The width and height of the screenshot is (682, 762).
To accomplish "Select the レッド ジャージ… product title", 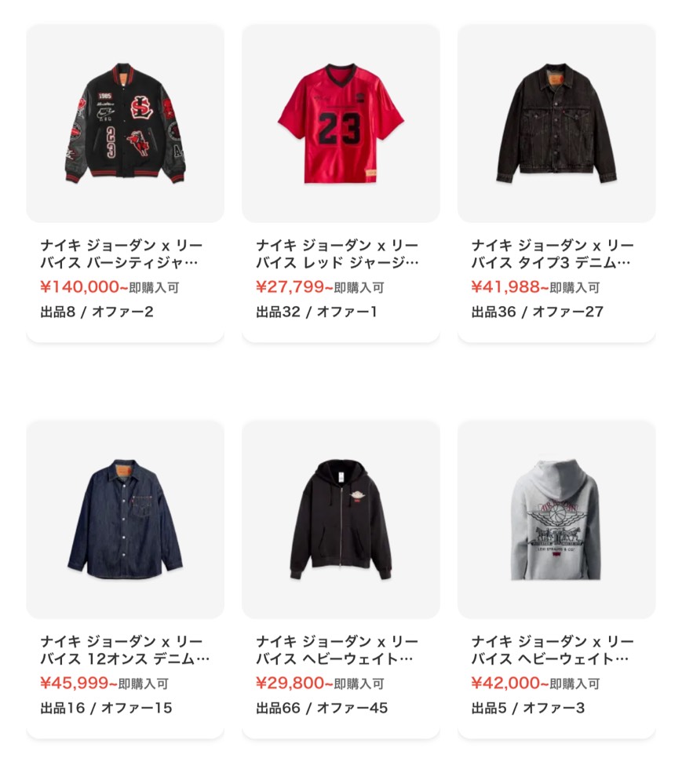I will click(x=337, y=254).
